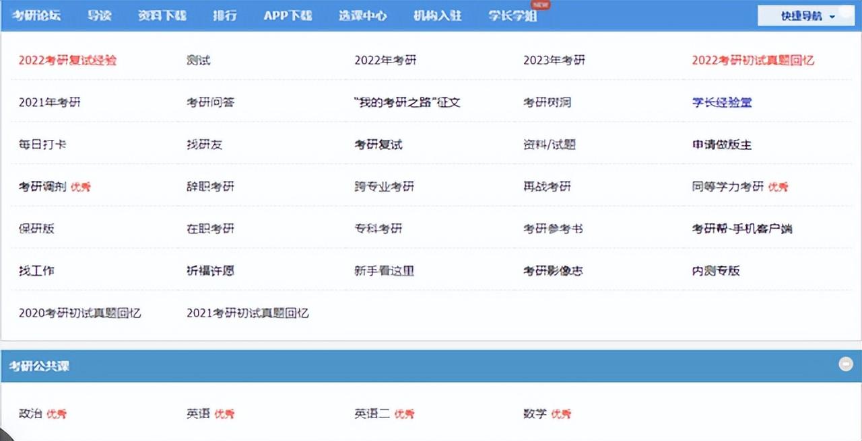Click the 考研论坛 nav item

point(36,15)
